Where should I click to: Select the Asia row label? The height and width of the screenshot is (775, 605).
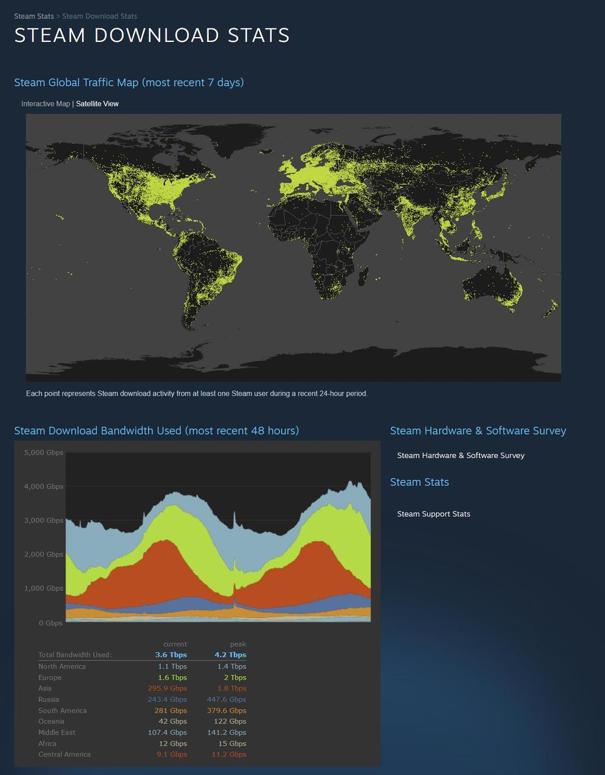pos(45,688)
